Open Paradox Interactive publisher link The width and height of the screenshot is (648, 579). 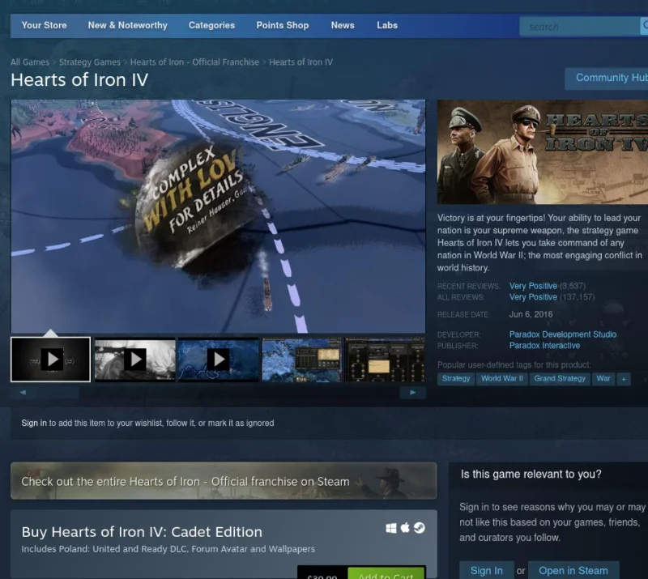pyautogui.click(x=544, y=346)
